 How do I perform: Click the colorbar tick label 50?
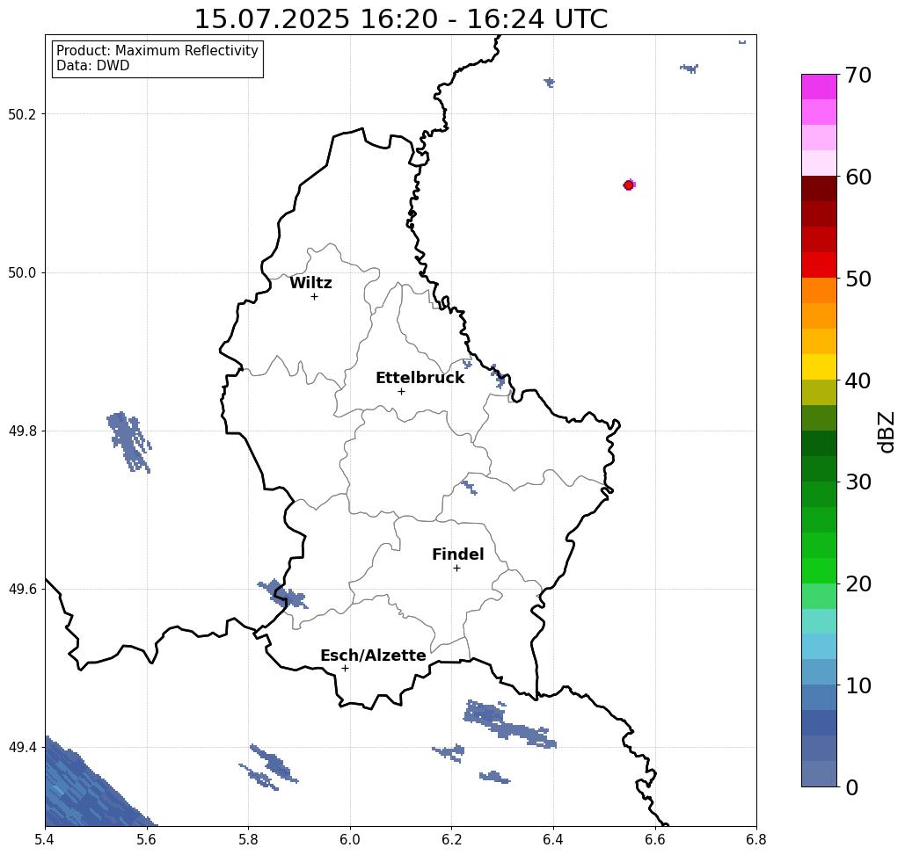point(858,279)
